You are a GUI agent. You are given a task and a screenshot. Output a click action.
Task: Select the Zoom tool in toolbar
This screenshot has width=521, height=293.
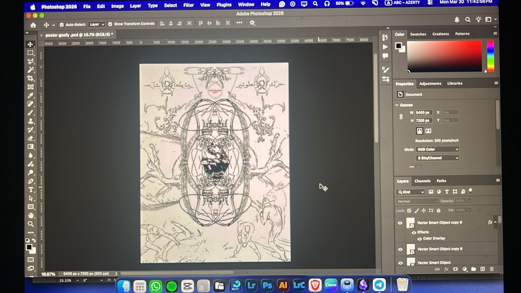click(30, 224)
